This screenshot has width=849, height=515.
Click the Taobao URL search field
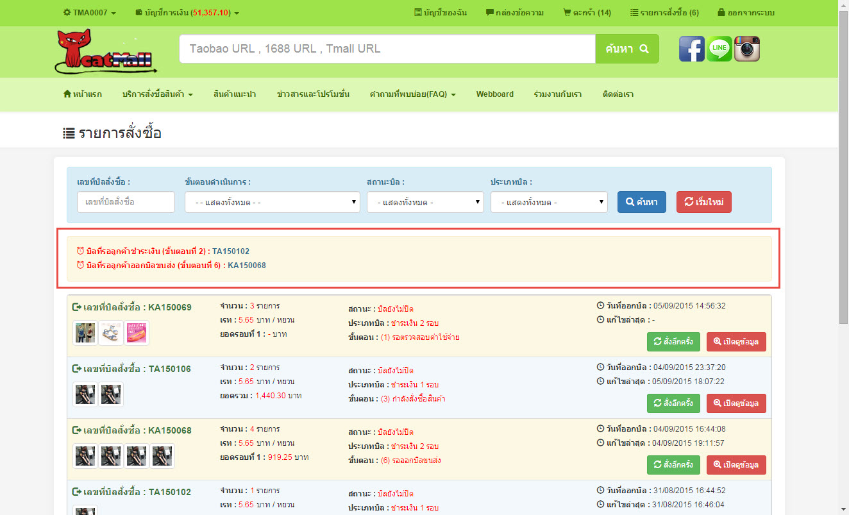tap(387, 49)
